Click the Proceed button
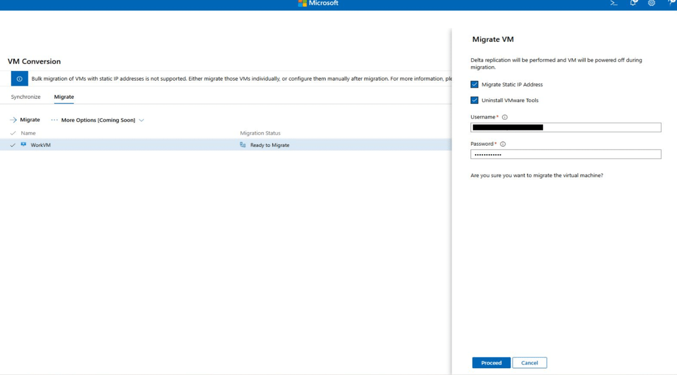This screenshot has width=677, height=375. (x=491, y=363)
